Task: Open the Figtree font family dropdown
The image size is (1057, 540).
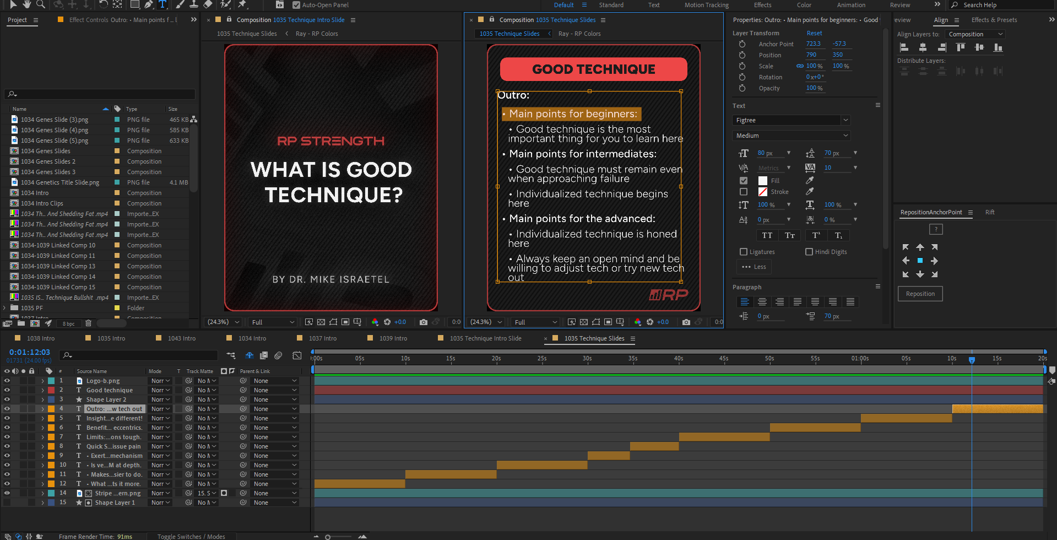Action: [x=792, y=120]
